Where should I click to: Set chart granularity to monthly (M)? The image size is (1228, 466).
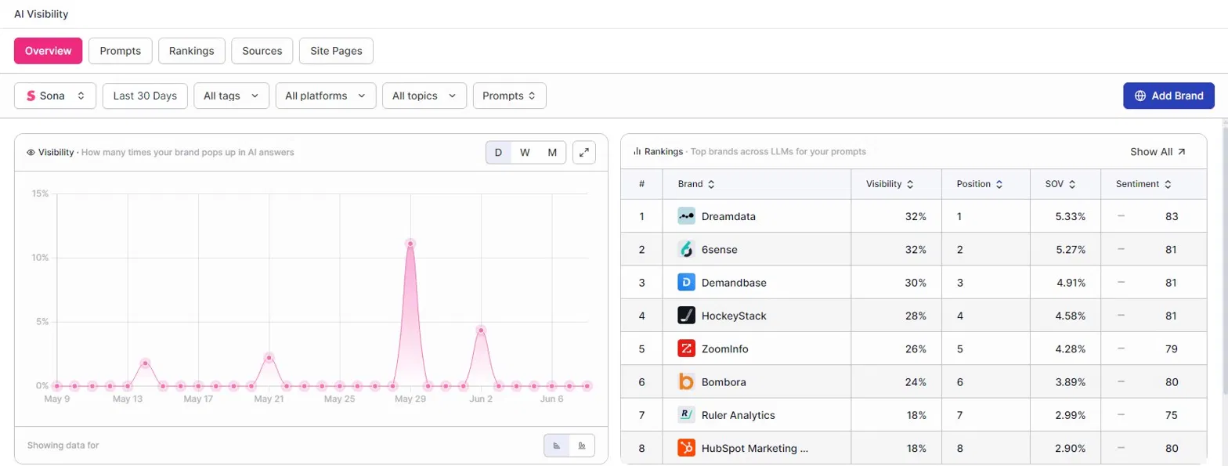coord(552,153)
